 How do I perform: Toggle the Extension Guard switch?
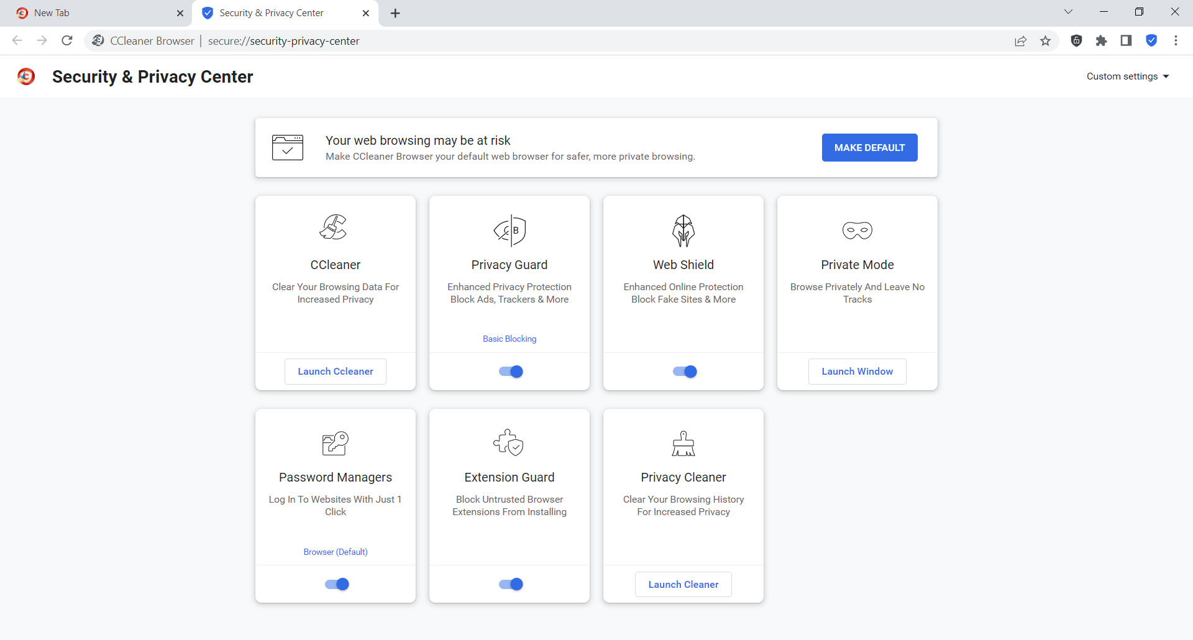pos(511,584)
